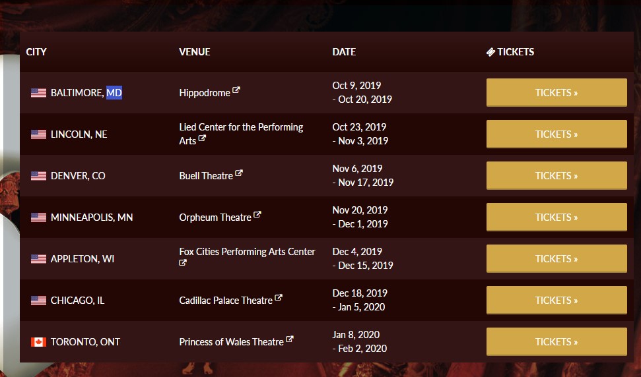Get Chicago, IL tickets
641x377 pixels.
click(x=557, y=301)
